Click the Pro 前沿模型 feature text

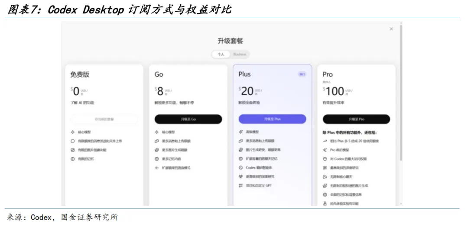coord(340,150)
